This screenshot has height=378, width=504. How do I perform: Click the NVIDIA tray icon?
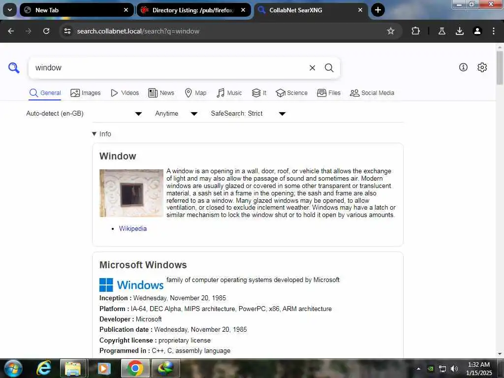(430, 369)
